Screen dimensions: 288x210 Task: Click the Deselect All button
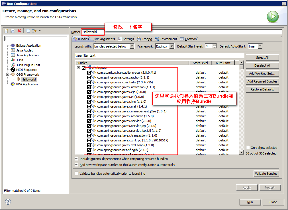coord(262,65)
